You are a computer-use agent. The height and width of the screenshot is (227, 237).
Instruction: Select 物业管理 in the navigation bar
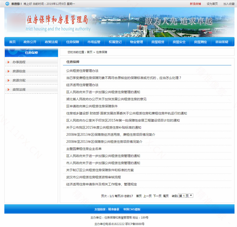(x=136, y=42)
